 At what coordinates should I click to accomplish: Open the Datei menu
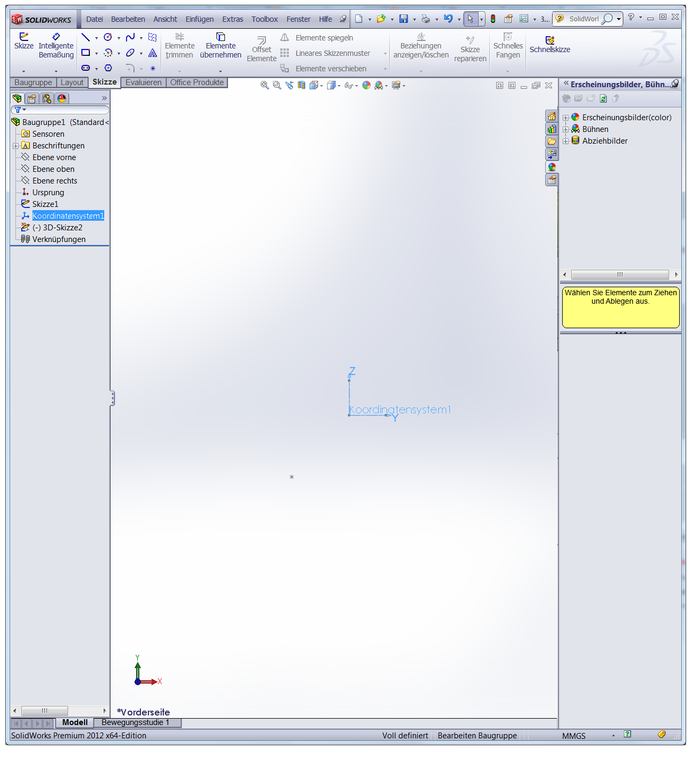tap(95, 19)
